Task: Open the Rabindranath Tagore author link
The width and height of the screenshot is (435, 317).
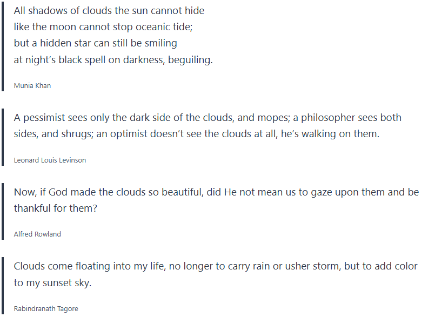Action: tap(46, 308)
